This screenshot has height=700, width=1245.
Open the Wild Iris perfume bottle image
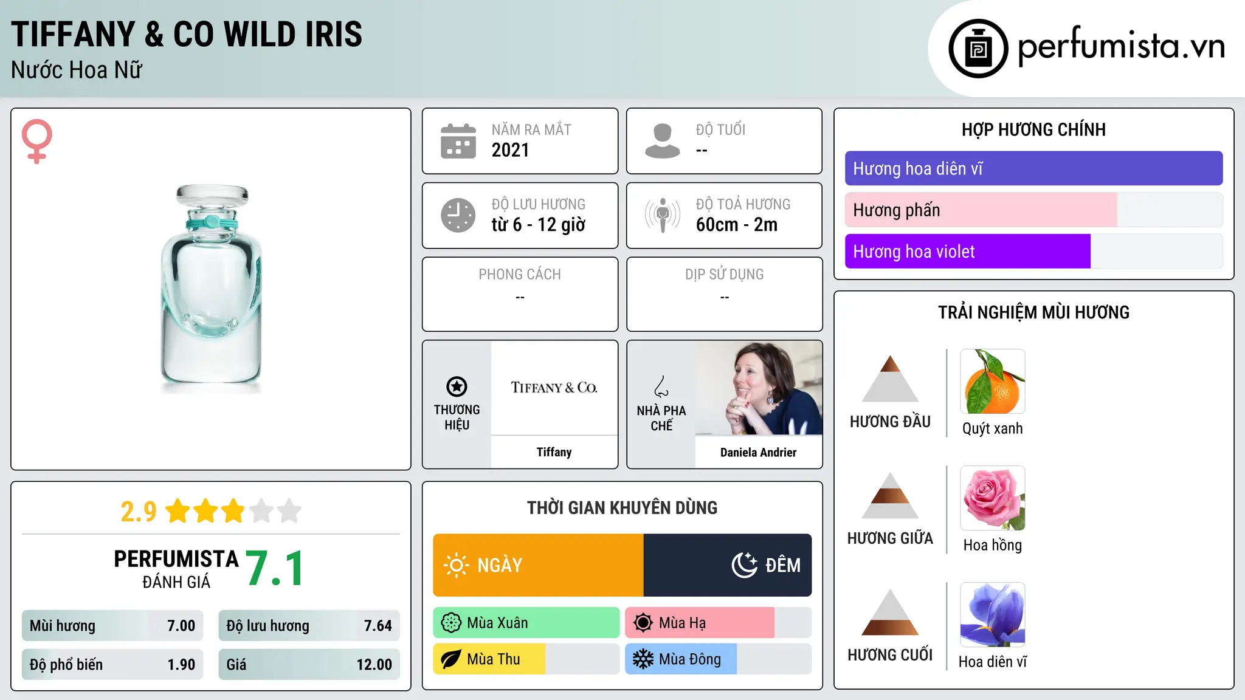tap(211, 289)
